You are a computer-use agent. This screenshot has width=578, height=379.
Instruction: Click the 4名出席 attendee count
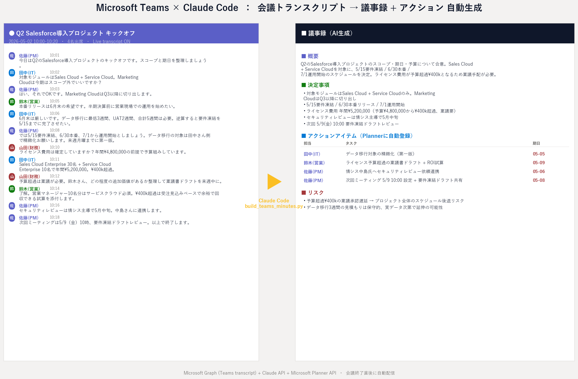[x=75, y=41]
